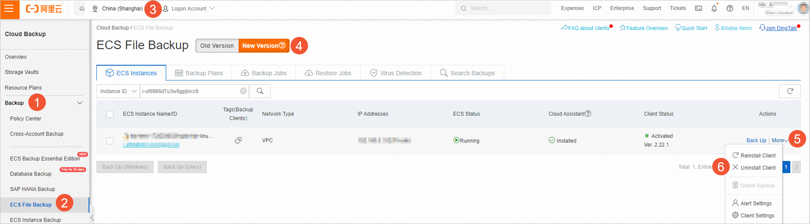Choose Uninstall Client from the menu
The width and height of the screenshot is (810, 224).
754,167
